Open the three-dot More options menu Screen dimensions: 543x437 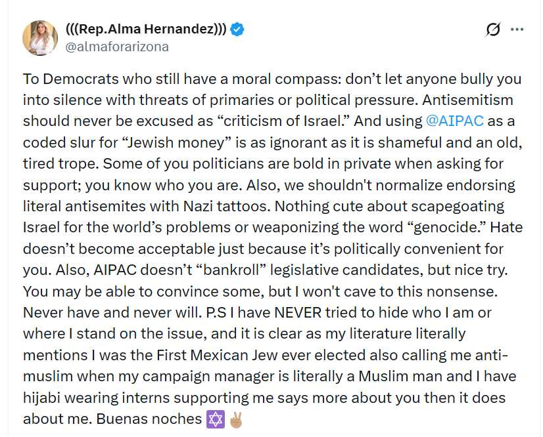(x=517, y=30)
